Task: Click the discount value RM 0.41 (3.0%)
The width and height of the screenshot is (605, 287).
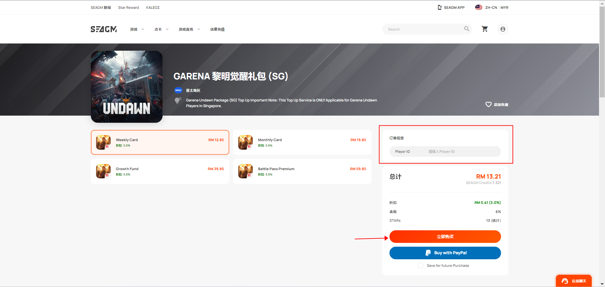Action: pos(487,203)
